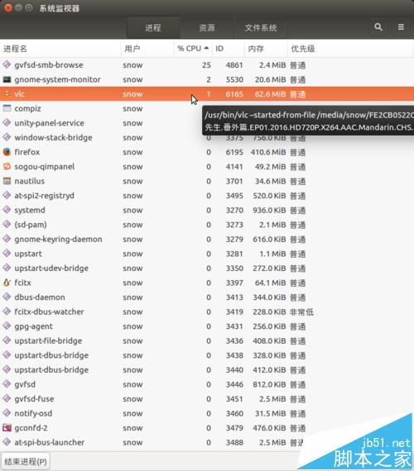Click the (sd-pam) process icon
The width and height of the screenshot is (414, 471).
pos(7,225)
